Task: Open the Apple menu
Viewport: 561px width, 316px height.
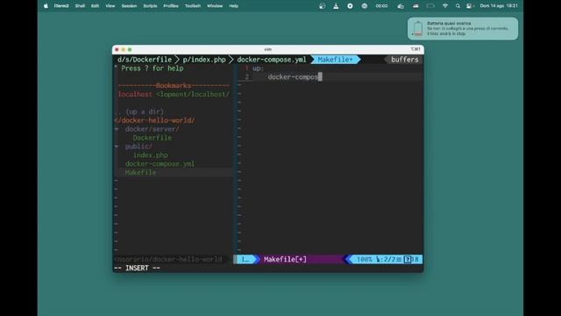Action: pos(46,6)
